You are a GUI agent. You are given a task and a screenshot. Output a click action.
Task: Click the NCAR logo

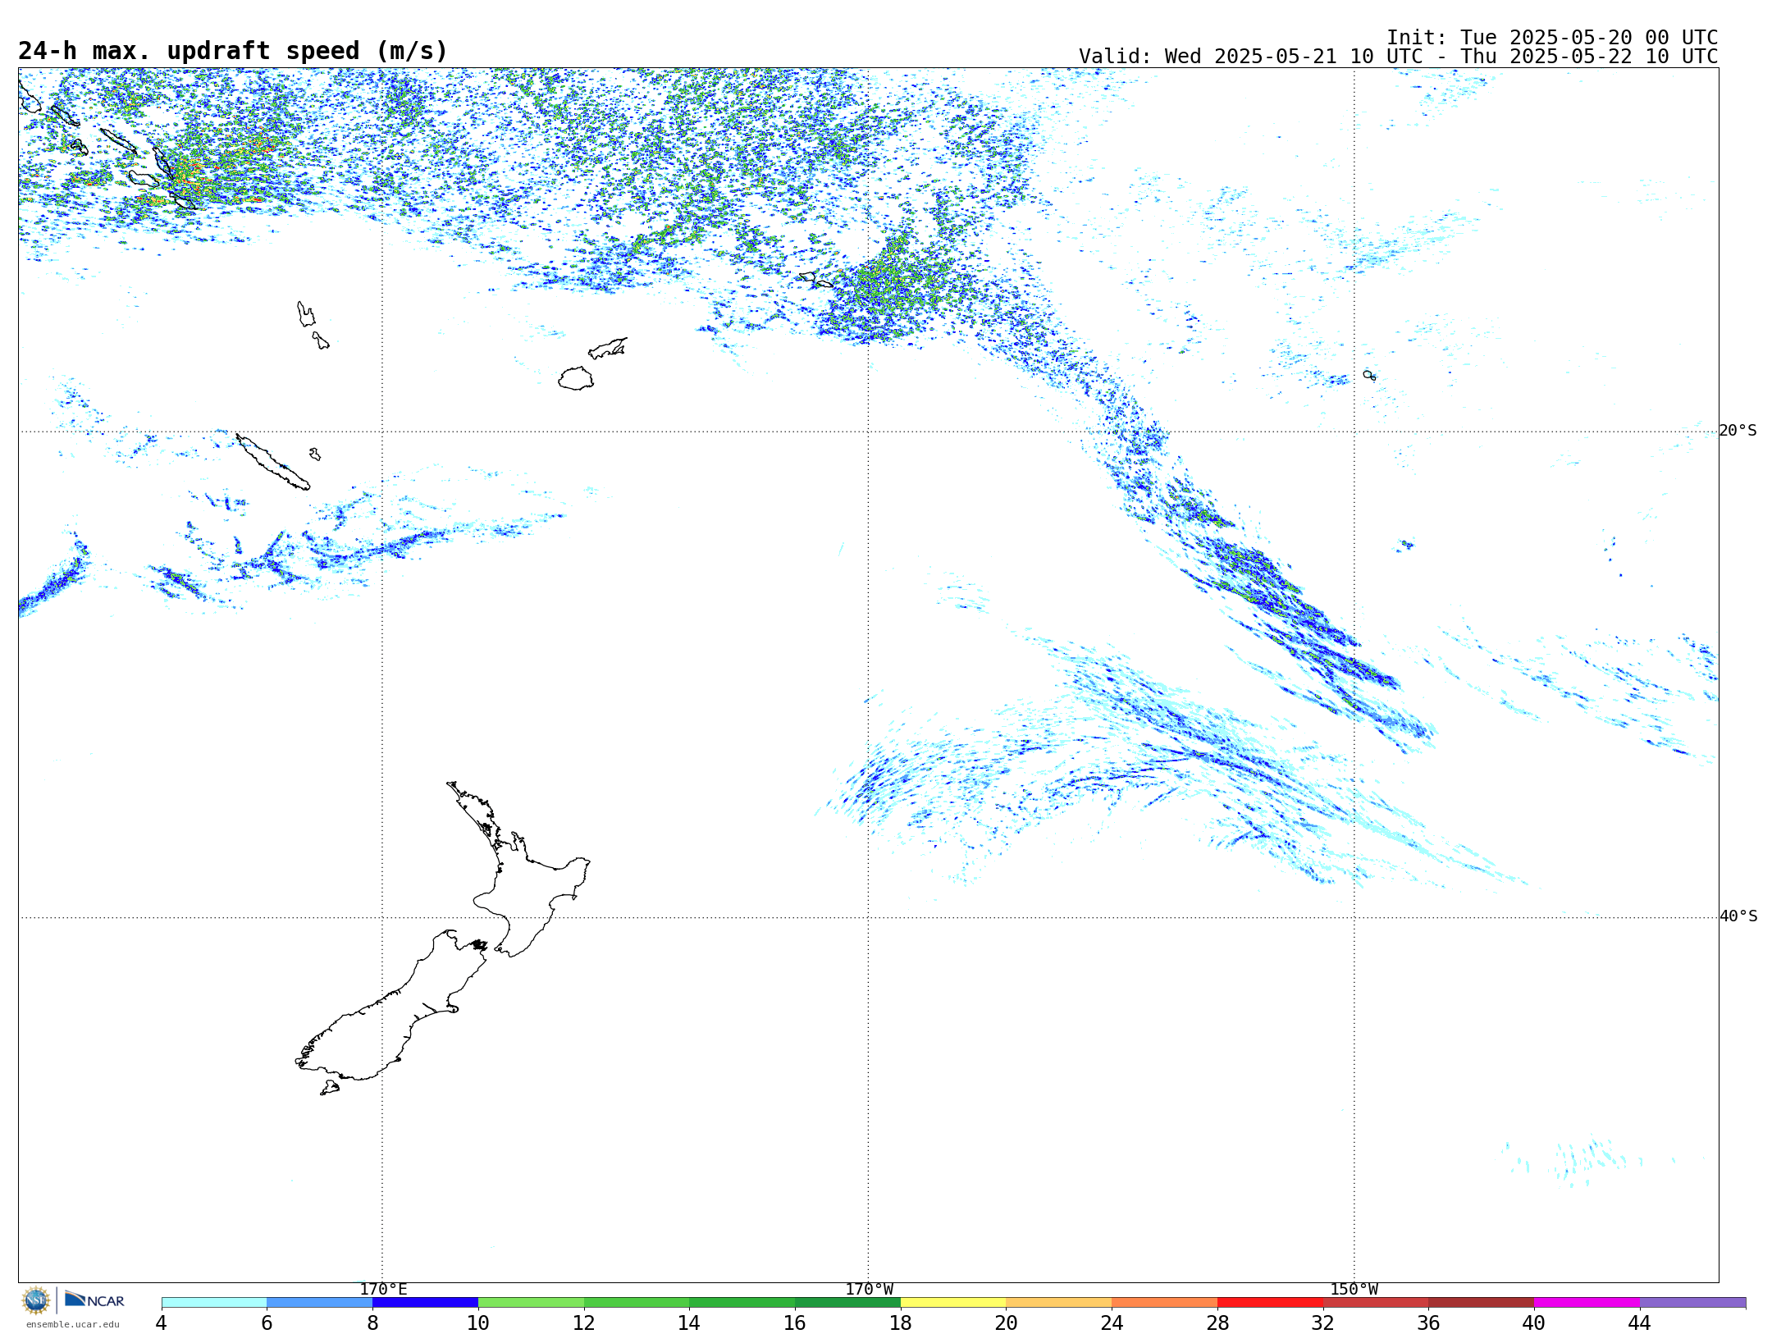click(x=94, y=1300)
